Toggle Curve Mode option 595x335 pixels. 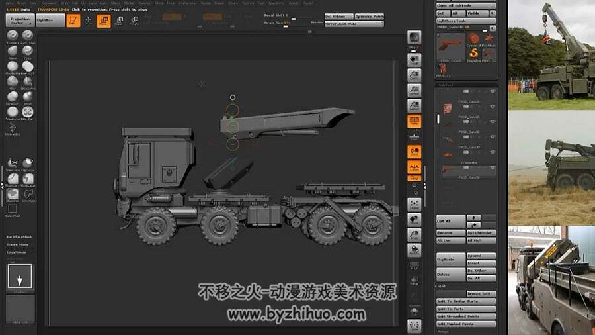tap(17, 244)
